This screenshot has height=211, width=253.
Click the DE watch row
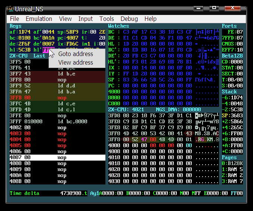coord(163,38)
